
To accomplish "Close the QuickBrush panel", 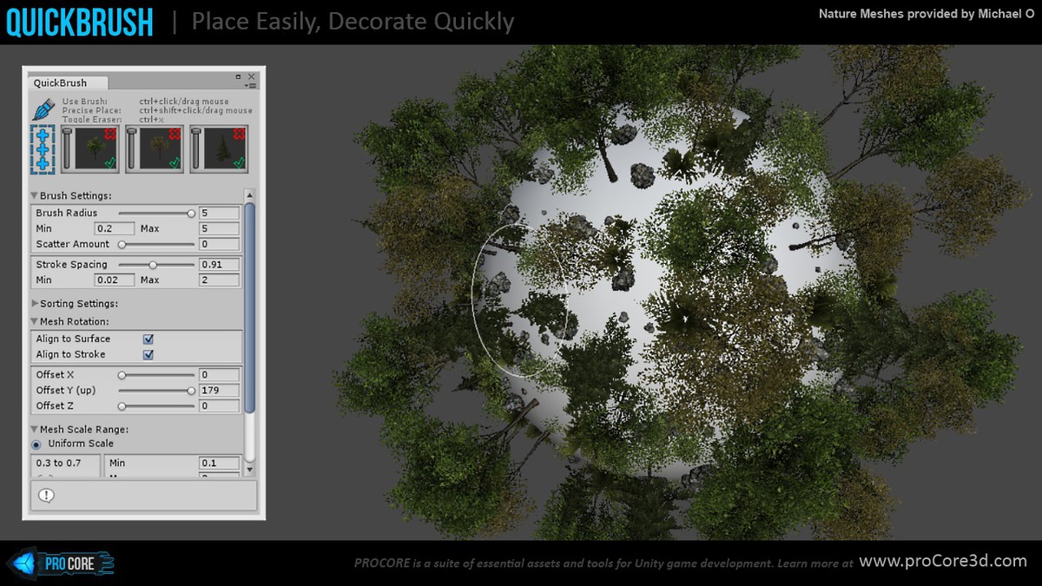I will pyautogui.click(x=252, y=76).
